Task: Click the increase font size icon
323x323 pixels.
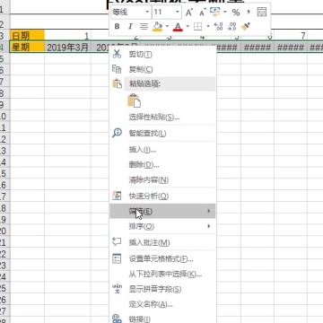Action: (189, 13)
